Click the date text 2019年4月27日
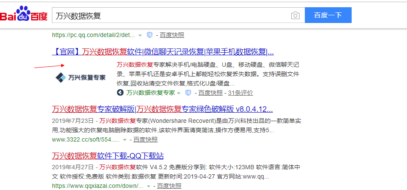This screenshot has height=190, width=407. pos(72,167)
